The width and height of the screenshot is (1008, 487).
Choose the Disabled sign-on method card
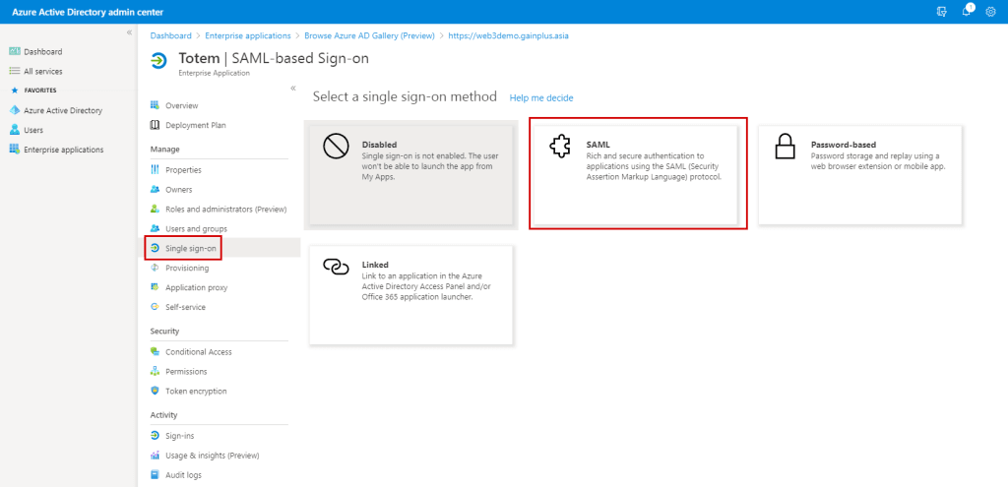pos(410,175)
